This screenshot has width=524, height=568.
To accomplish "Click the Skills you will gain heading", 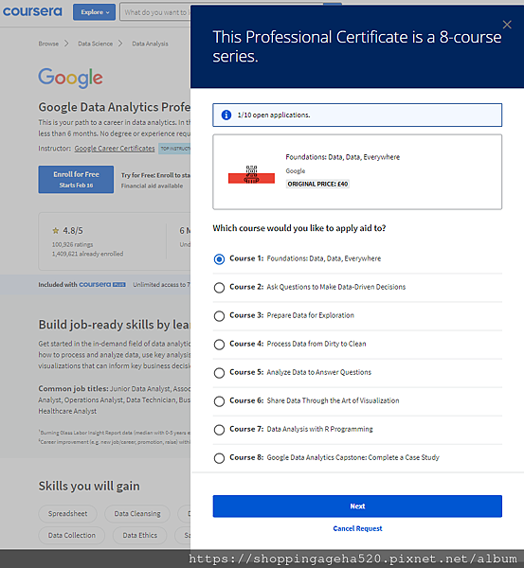I will pos(89,486).
